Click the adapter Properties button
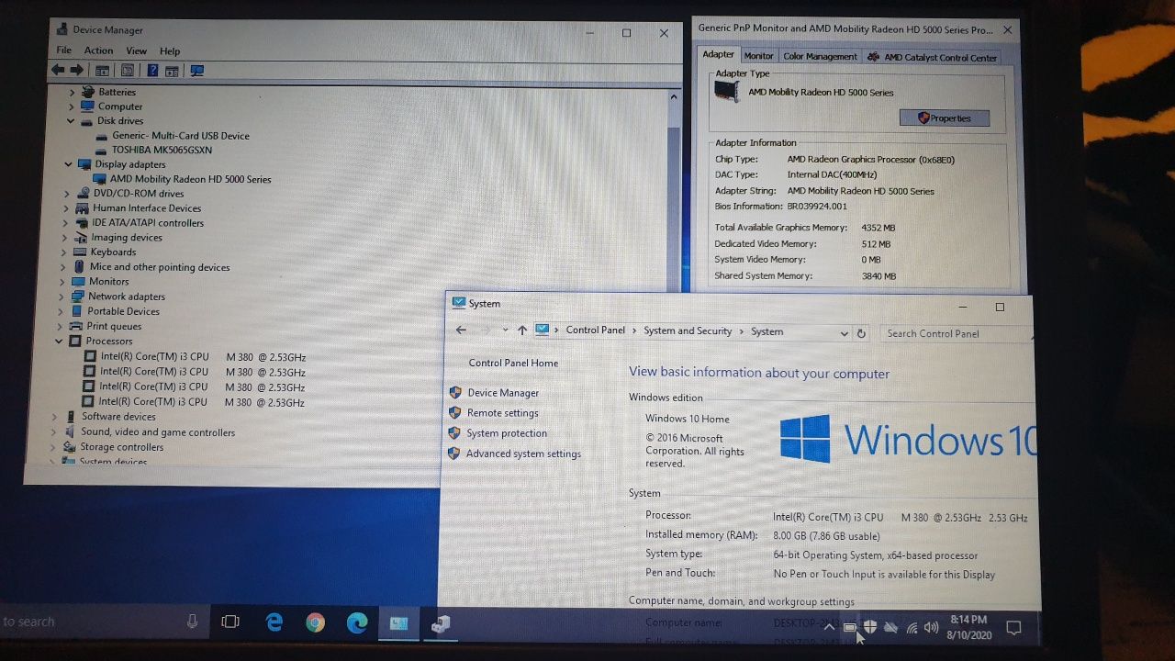 click(x=944, y=118)
